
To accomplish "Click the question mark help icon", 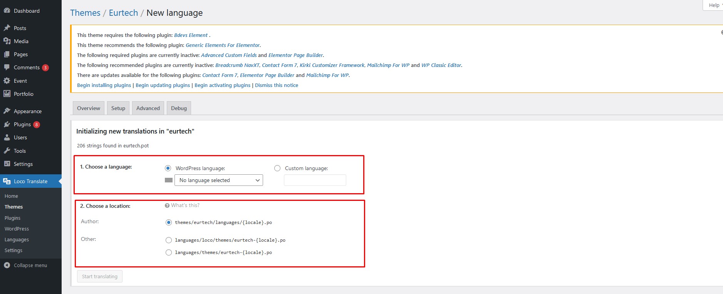I will pyautogui.click(x=167, y=205).
